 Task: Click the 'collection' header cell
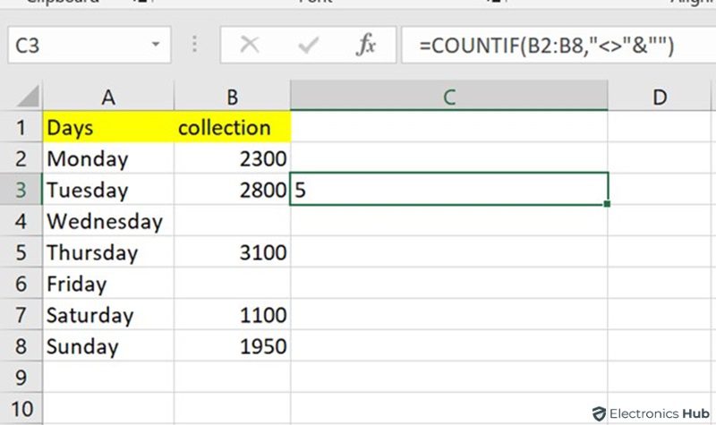[232, 127]
